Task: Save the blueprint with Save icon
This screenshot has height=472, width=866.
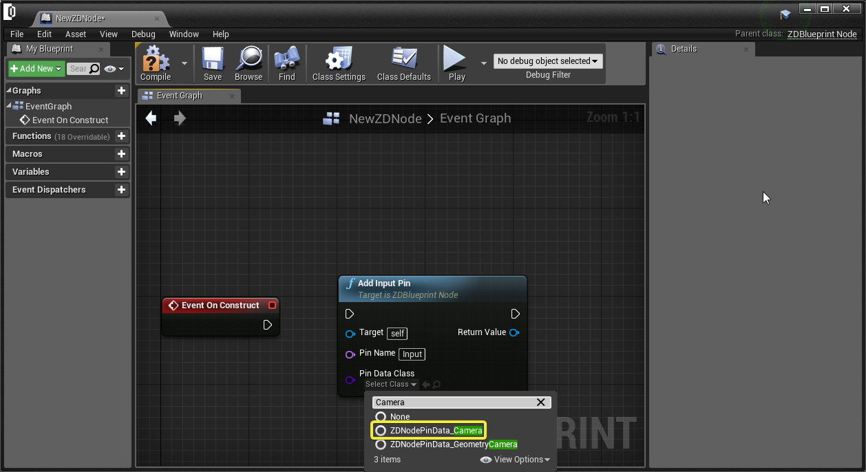Action: coord(213,59)
